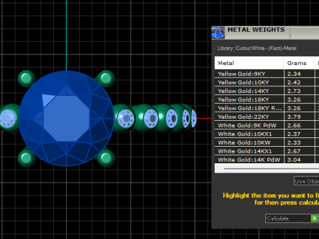
Task: Click the 2.34 grams cell
Action: point(299,74)
